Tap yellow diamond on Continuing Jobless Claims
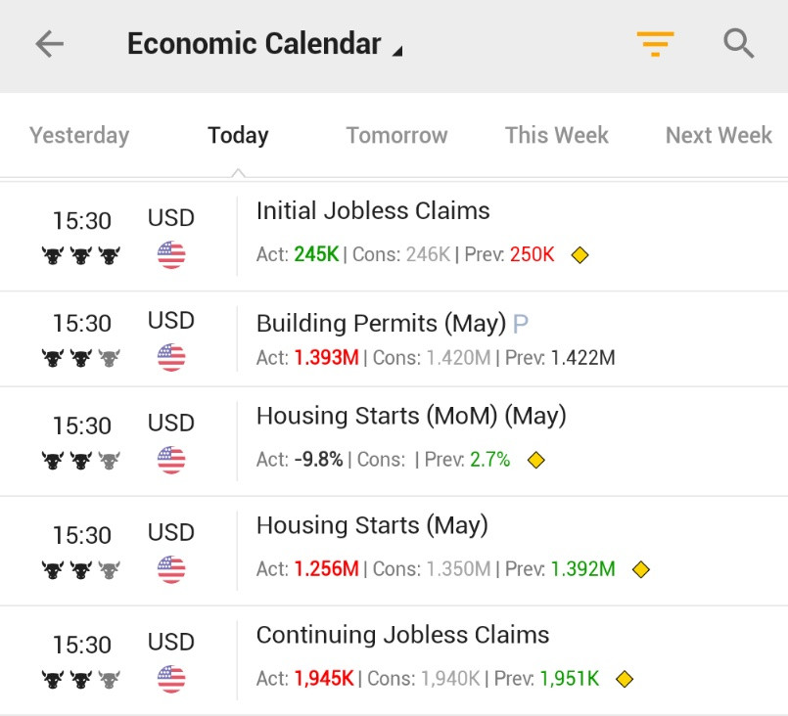This screenshot has height=716, width=788. 625,679
